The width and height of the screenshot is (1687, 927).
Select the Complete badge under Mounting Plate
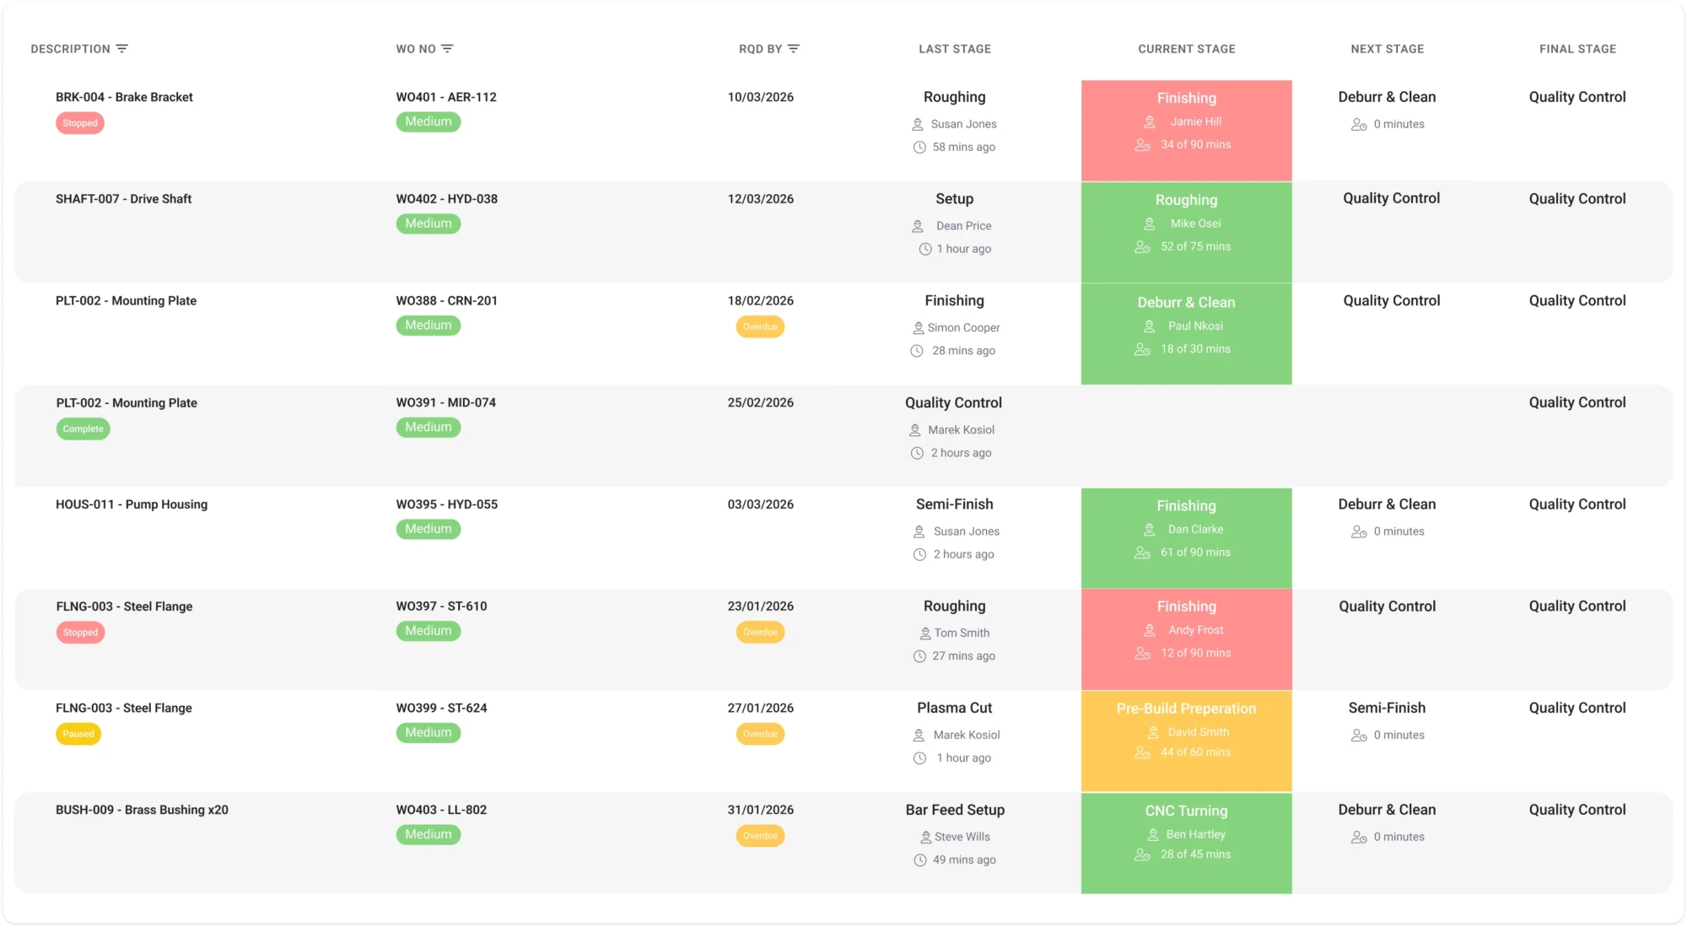click(x=83, y=429)
